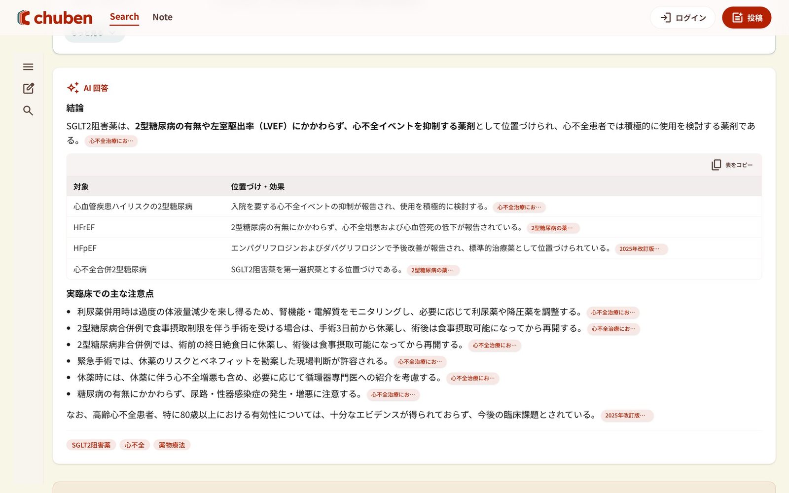
Task: Click the 心不全合併2型糖尿病 cell
Action: 110,269
